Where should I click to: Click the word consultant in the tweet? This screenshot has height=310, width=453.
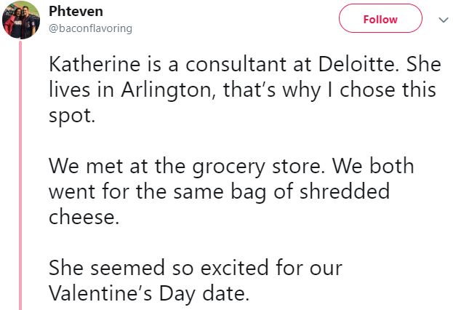coord(236,64)
